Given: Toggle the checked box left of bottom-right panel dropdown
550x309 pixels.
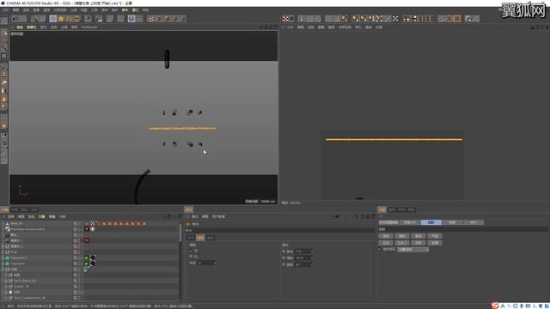Looking at the screenshot, I should pyautogui.click(x=380, y=249).
